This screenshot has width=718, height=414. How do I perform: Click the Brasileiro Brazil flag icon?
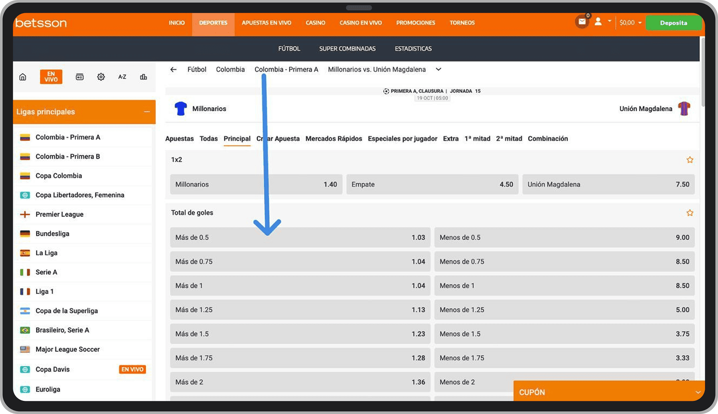click(25, 330)
